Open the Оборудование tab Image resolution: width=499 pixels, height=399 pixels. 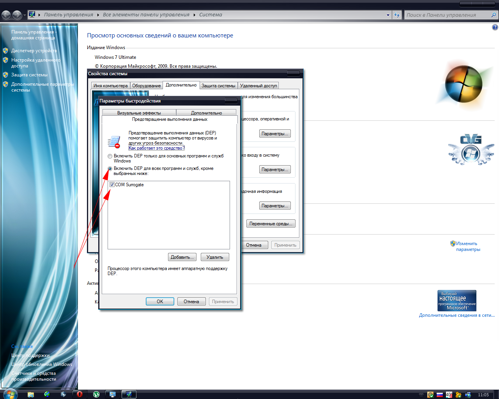(147, 86)
